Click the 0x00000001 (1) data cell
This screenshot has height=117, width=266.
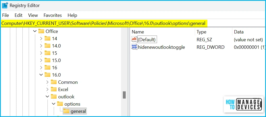coord(249,47)
